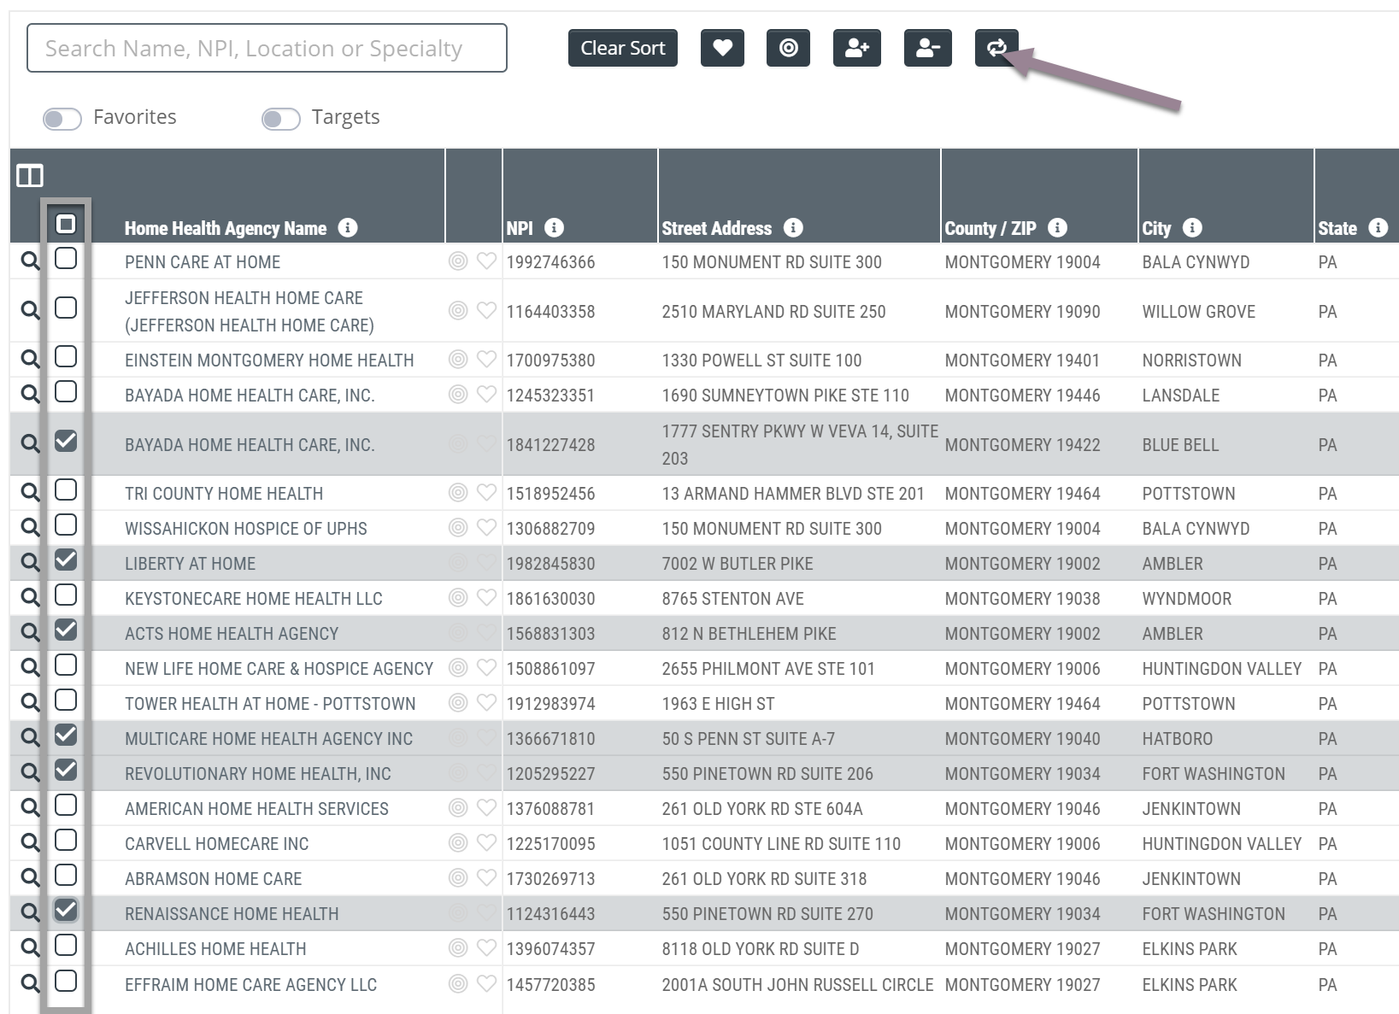Viewport: 1399px width, 1014px height.
Task: Show info icon for State column
Action: [x=1378, y=227]
